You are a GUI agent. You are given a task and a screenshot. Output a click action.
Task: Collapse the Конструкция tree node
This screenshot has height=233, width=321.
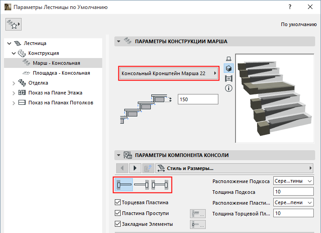click(14, 53)
